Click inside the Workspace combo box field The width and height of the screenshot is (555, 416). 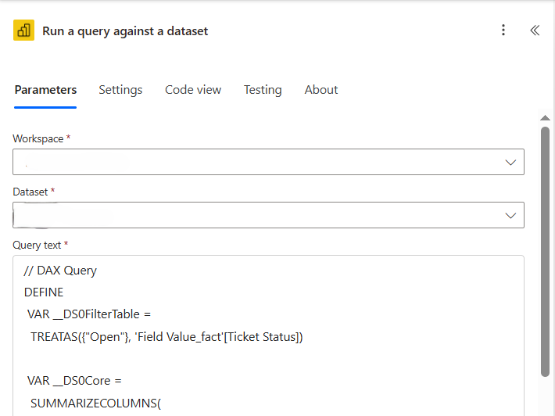point(250,163)
